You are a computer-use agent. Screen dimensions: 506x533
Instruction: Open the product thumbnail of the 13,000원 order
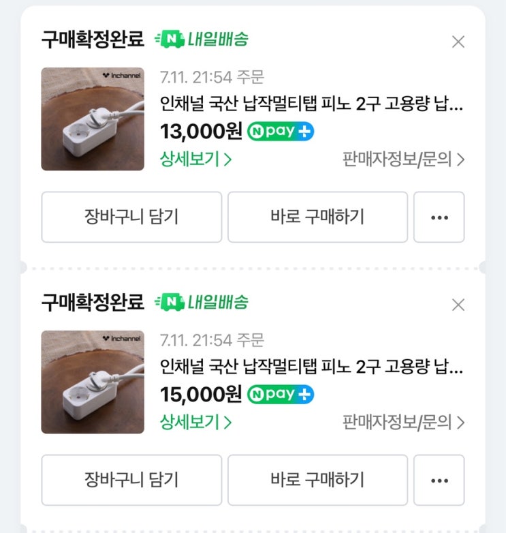tap(93, 119)
